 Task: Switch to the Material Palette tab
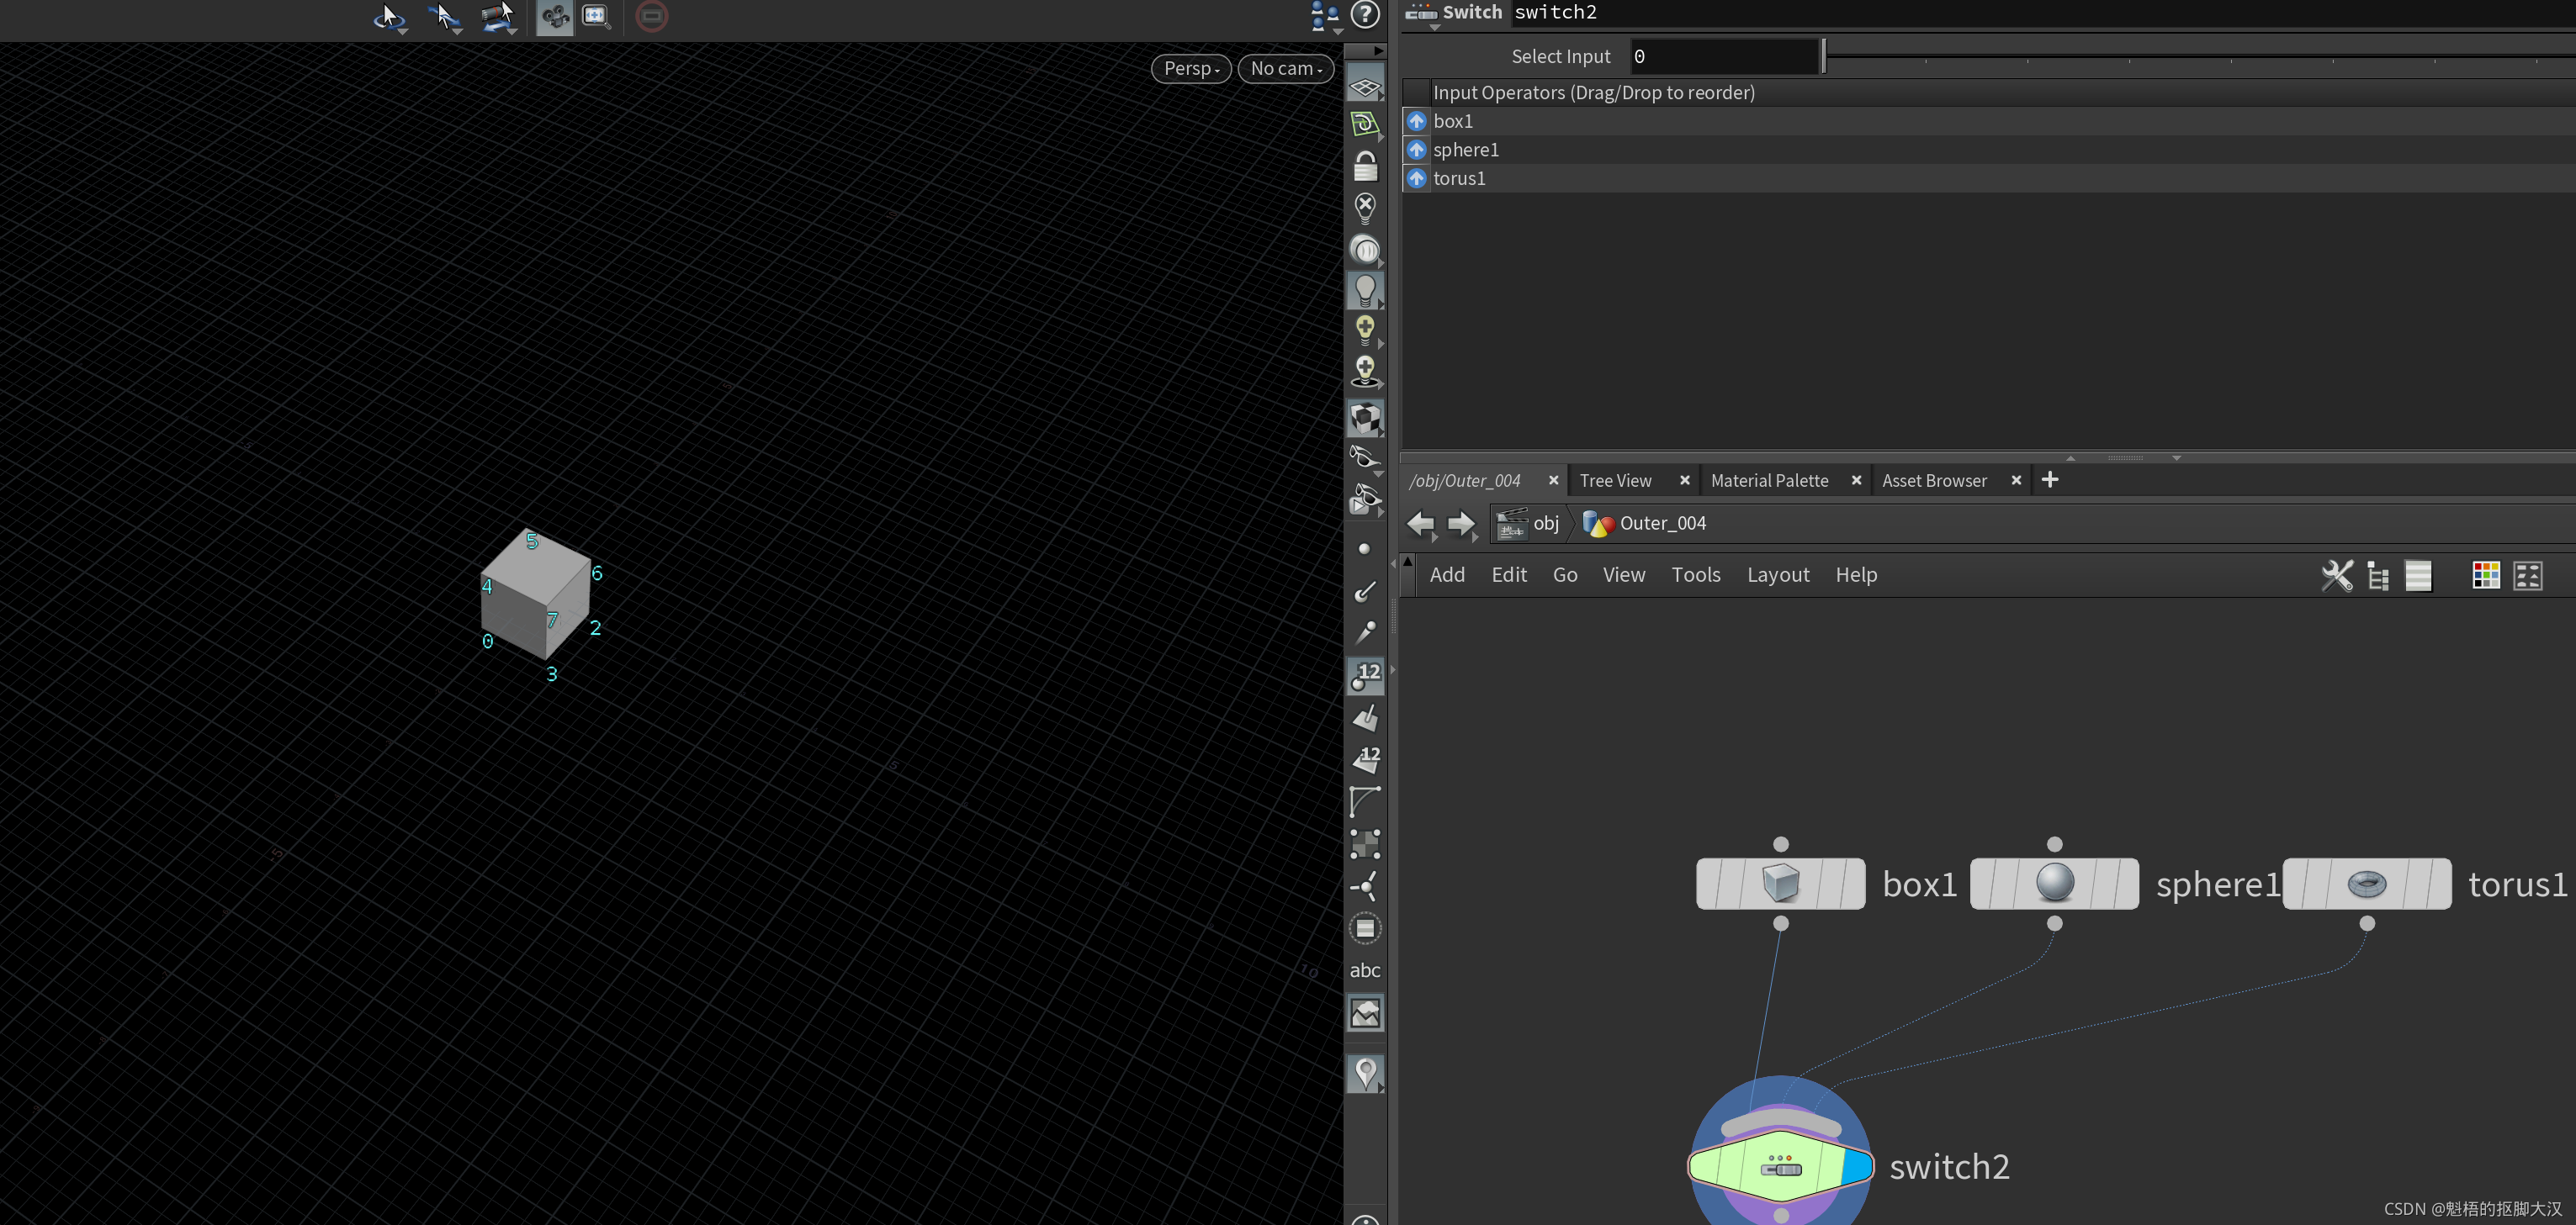click(x=1768, y=481)
